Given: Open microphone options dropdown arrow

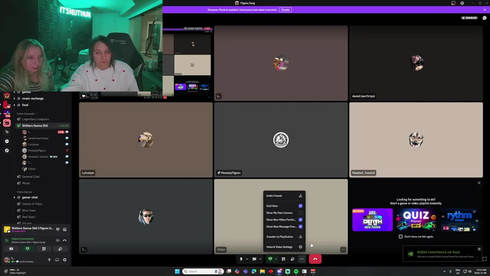Looking at the screenshot, I should click(x=247, y=259).
